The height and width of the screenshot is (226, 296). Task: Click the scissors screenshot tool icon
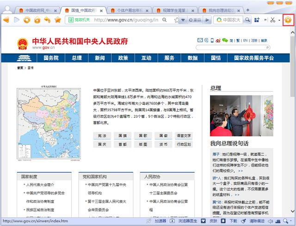[x=272, y=20]
